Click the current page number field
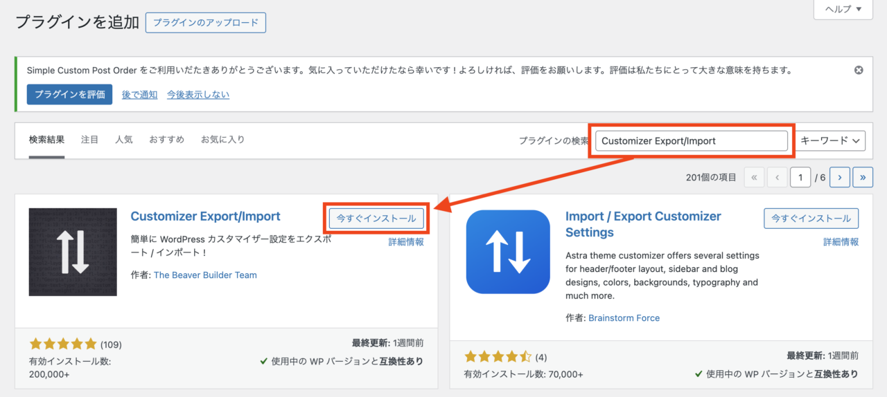 [x=800, y=177]
